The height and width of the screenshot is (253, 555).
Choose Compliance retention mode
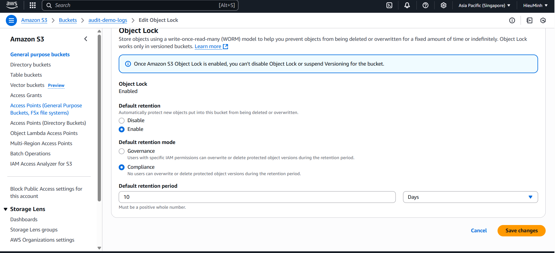coord(122,167)
